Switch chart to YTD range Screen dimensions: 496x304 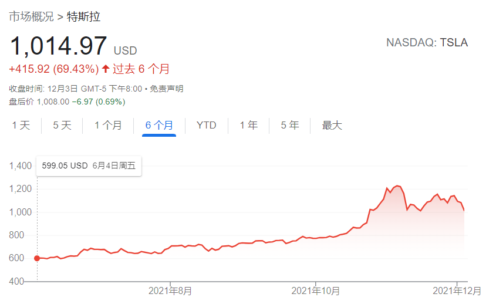coord(206,125)
